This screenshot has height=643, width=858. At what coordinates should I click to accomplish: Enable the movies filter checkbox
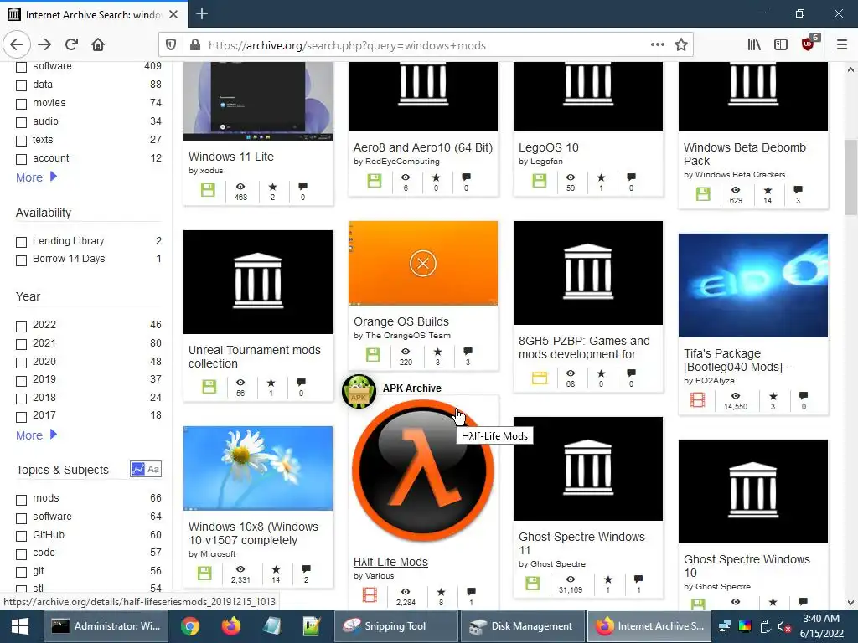point(21,104)
